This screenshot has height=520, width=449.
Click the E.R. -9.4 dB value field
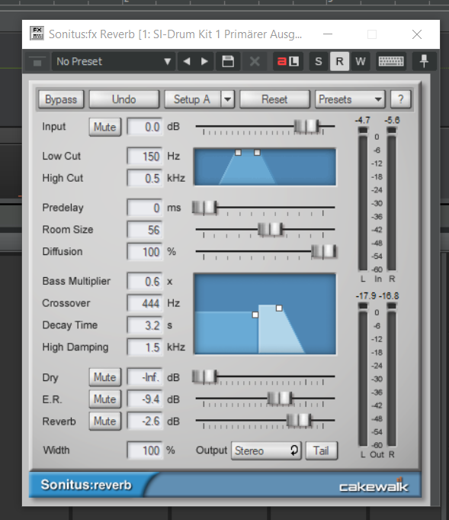pos(145,399)
